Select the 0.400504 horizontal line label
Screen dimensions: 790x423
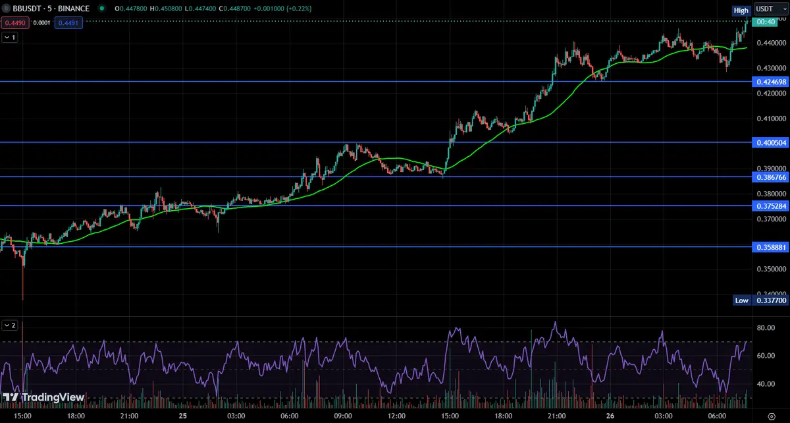(770, 142)
